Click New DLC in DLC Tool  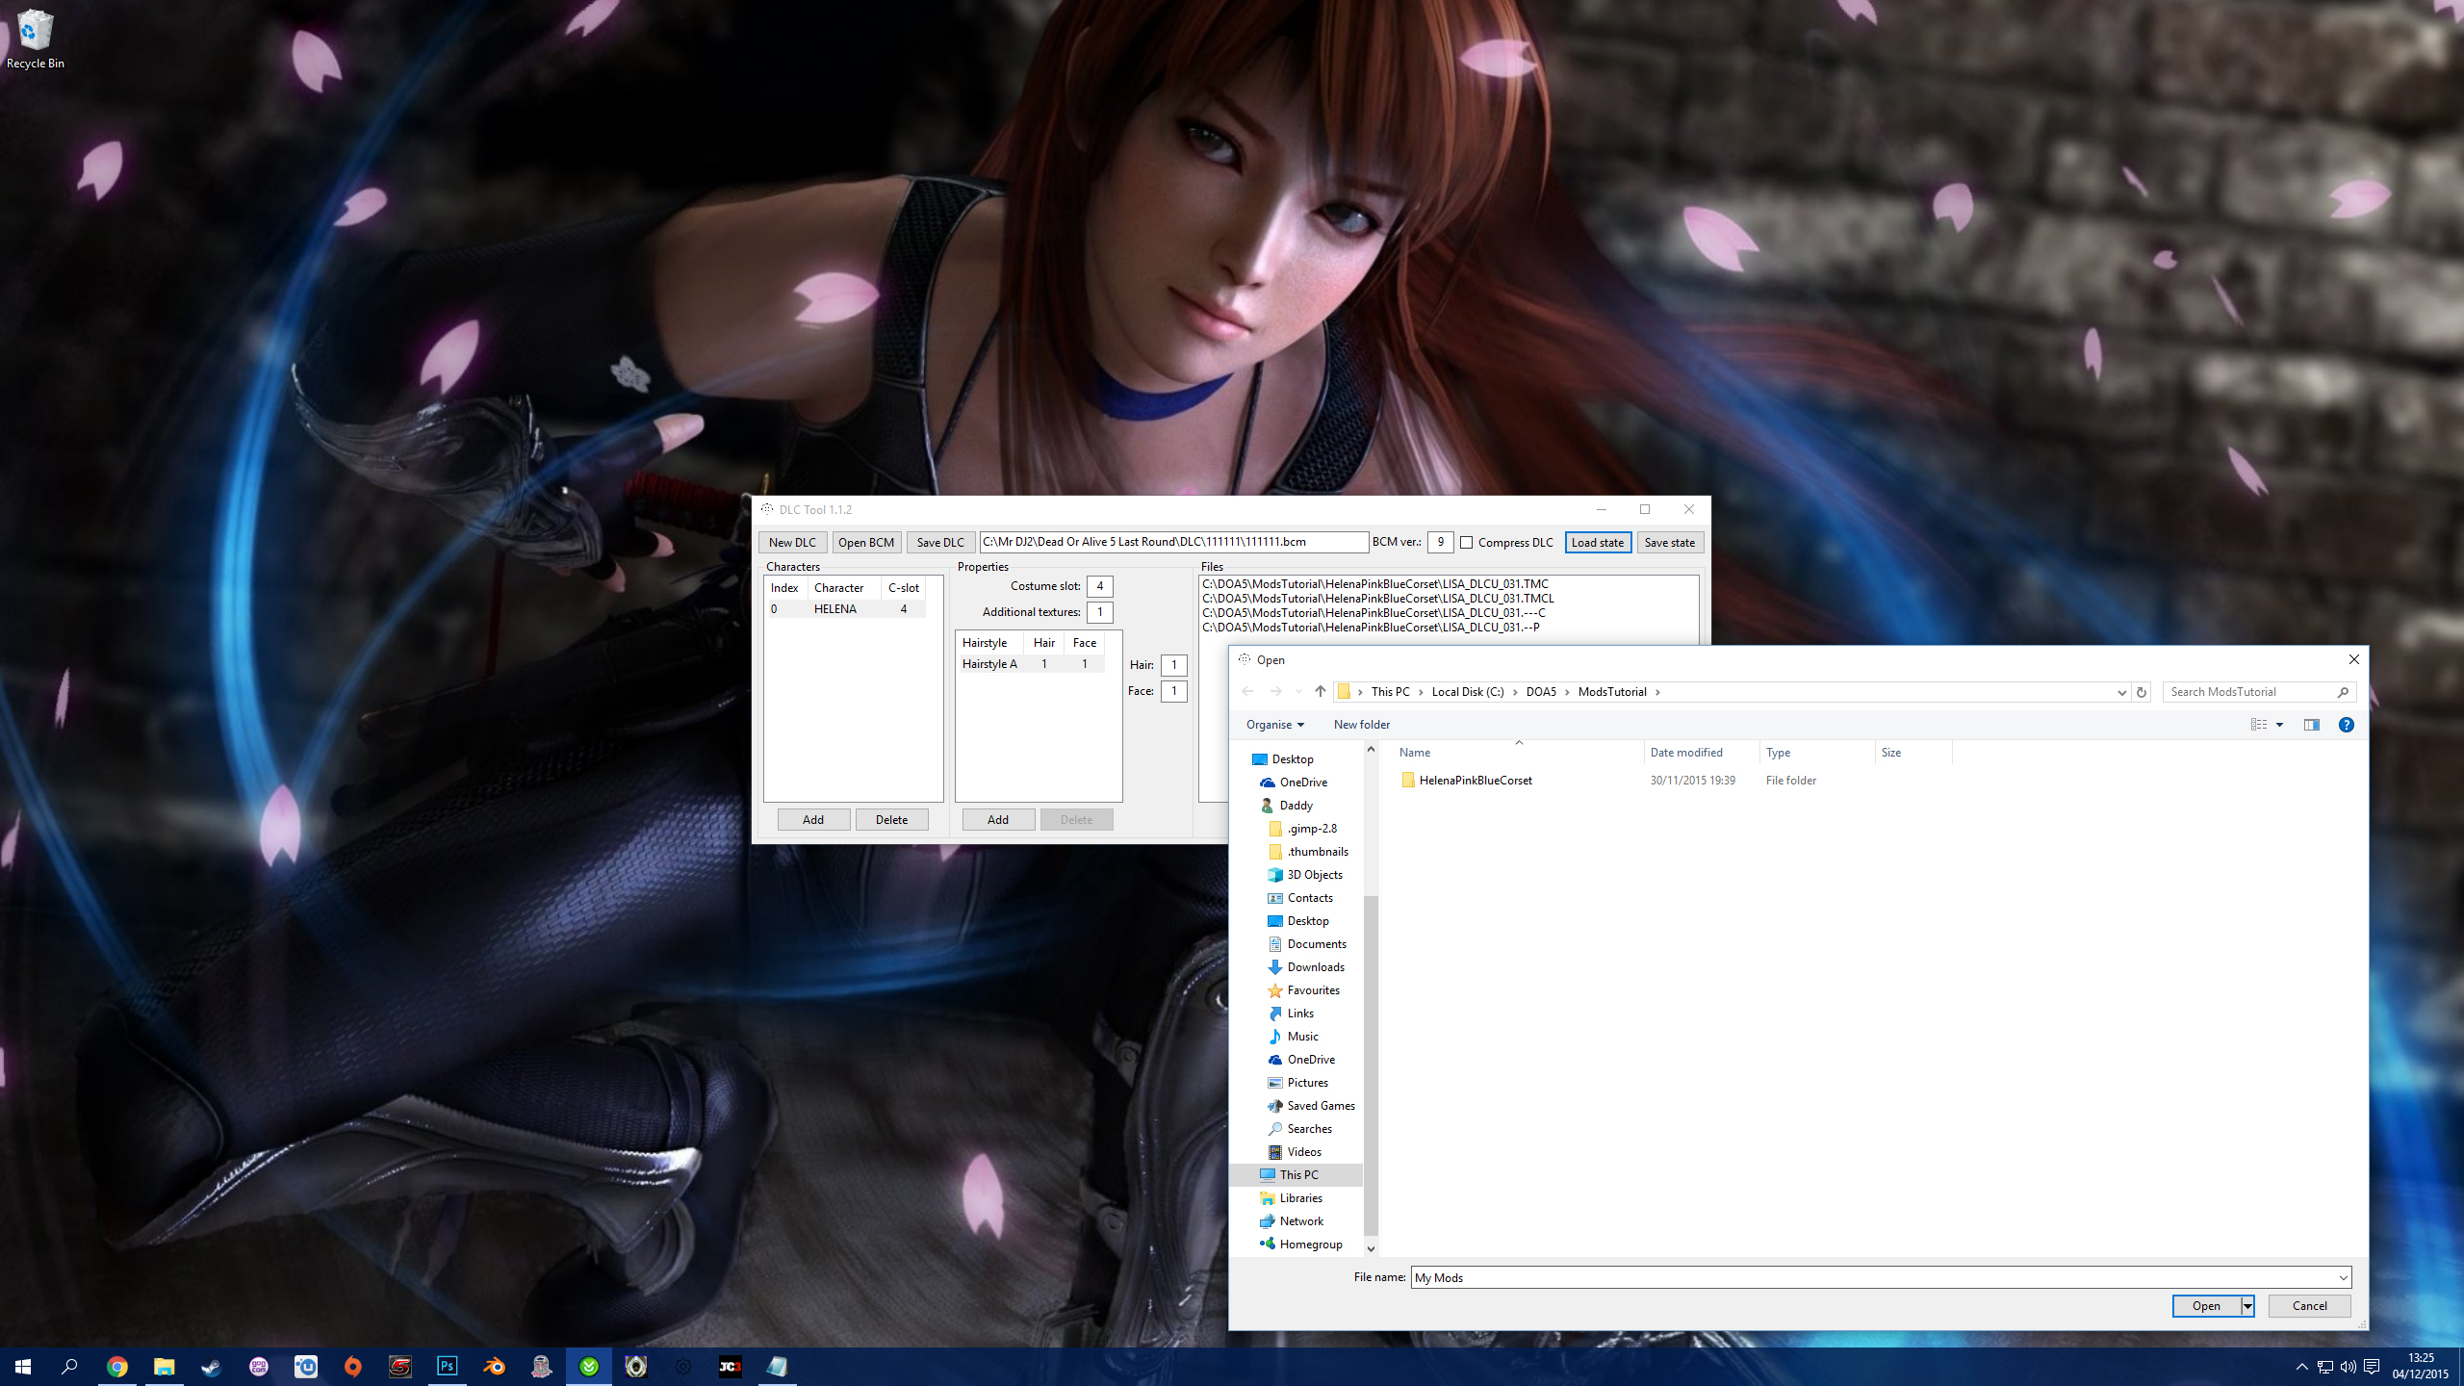click(x=792, y=542)
